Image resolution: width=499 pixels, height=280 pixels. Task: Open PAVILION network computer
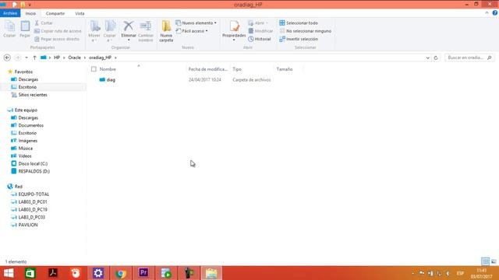28,225
